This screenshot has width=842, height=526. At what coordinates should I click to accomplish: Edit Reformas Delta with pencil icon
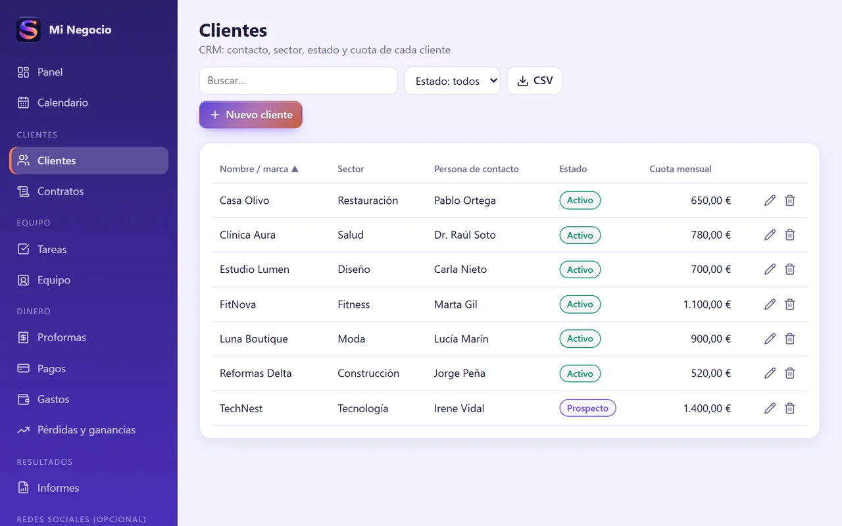coord(770,373)
